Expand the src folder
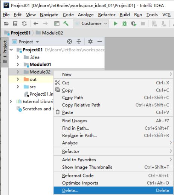 click(x=18, y=87)
